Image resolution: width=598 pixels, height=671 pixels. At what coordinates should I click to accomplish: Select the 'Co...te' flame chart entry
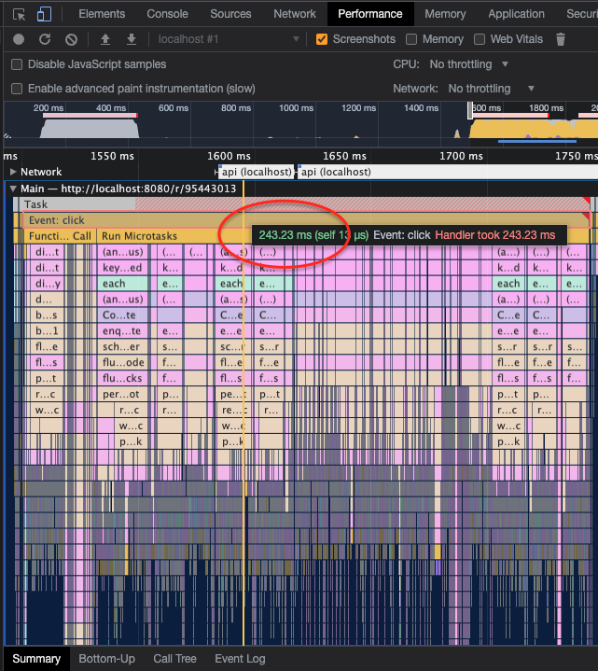122,315
